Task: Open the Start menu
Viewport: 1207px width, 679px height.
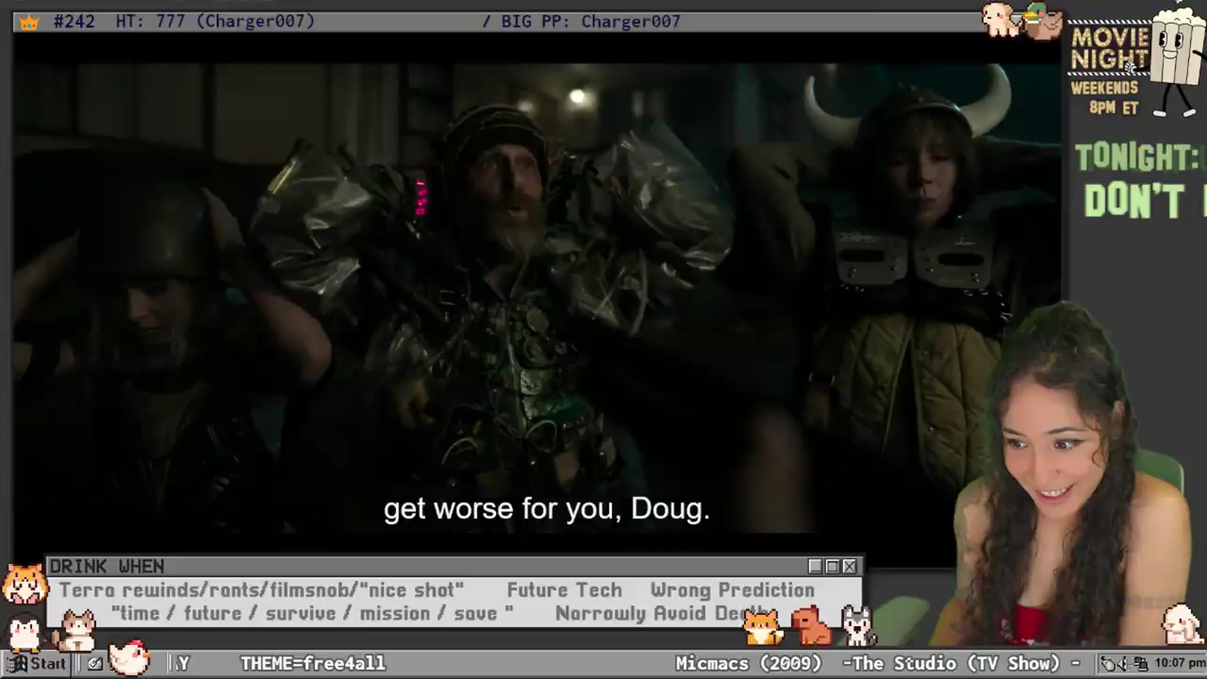Action: point(37,663)
